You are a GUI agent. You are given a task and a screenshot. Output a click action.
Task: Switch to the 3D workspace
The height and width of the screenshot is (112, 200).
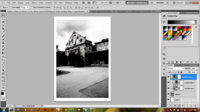152,3
